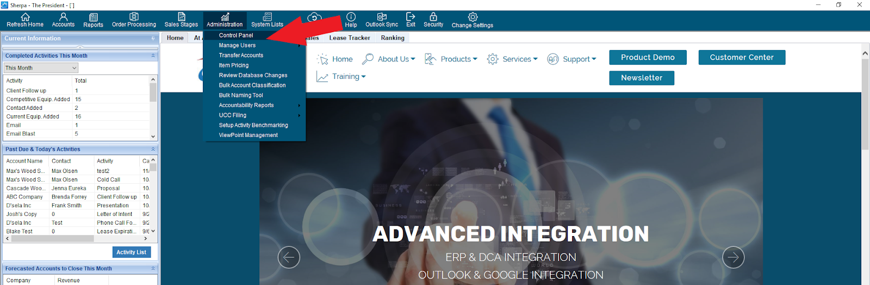Click the Services gear icon
The height and width of the screenshot is (285, 870).
493,59
